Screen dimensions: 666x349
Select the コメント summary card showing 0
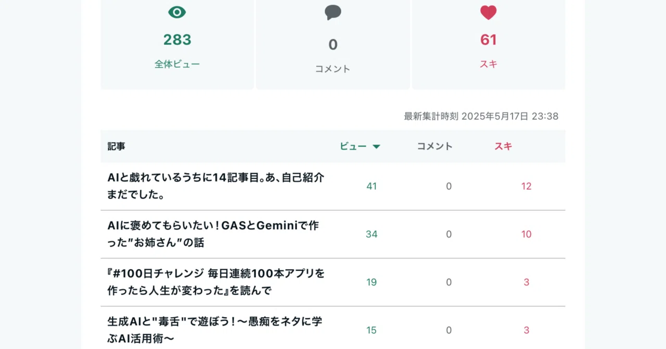333,44
